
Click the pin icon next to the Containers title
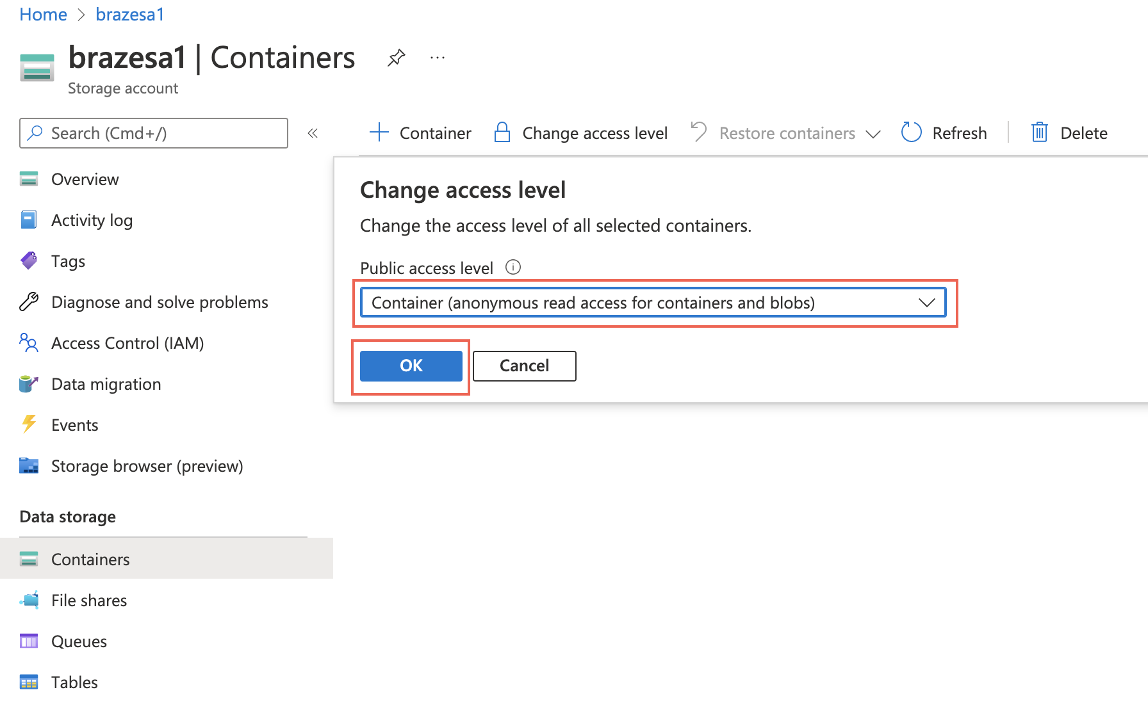[397, 58]
